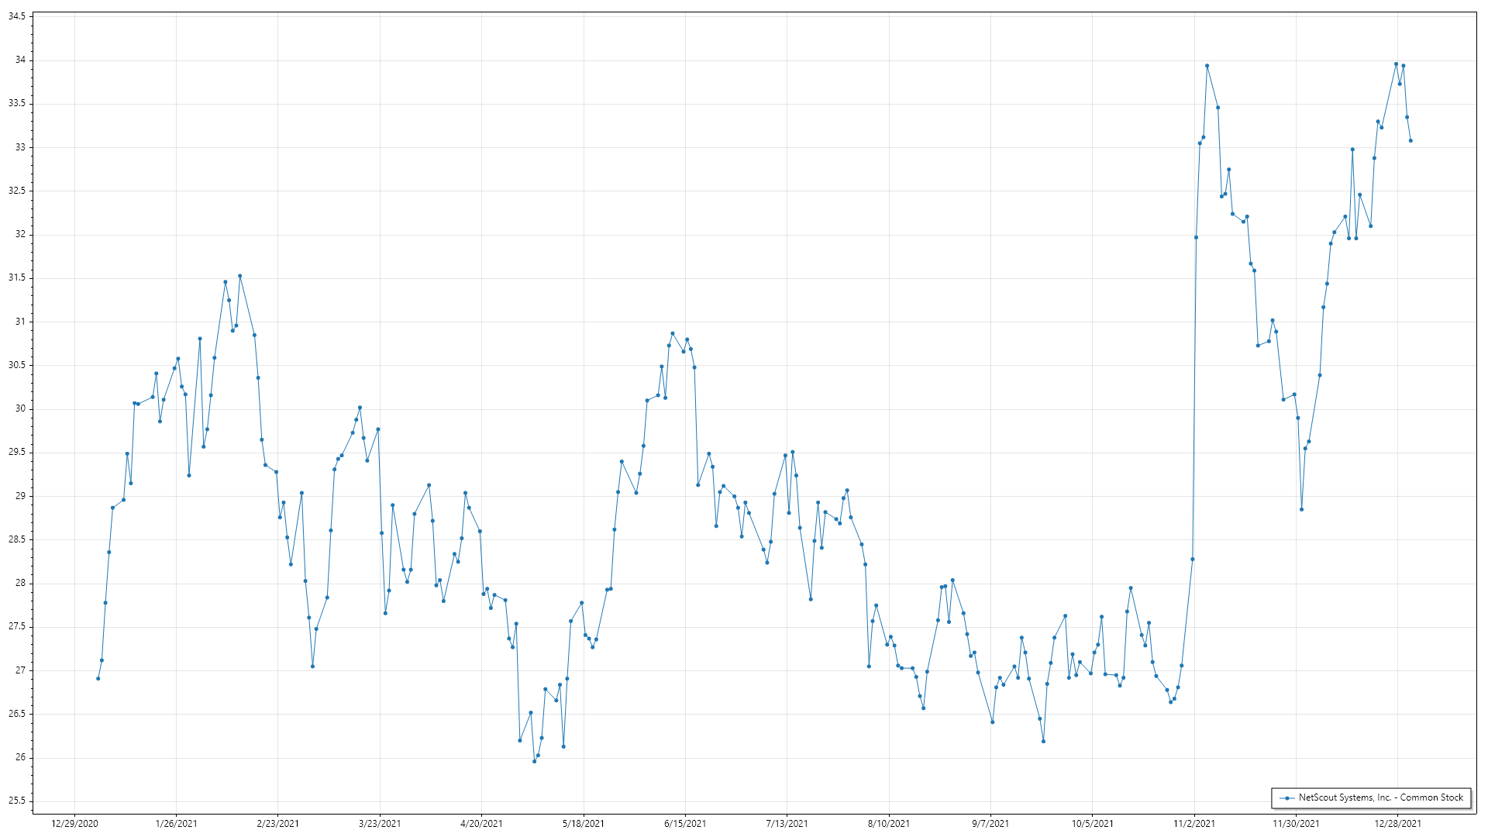
Task: Click the 8/10/2021 x-axis date label
Action: (889, 823)
